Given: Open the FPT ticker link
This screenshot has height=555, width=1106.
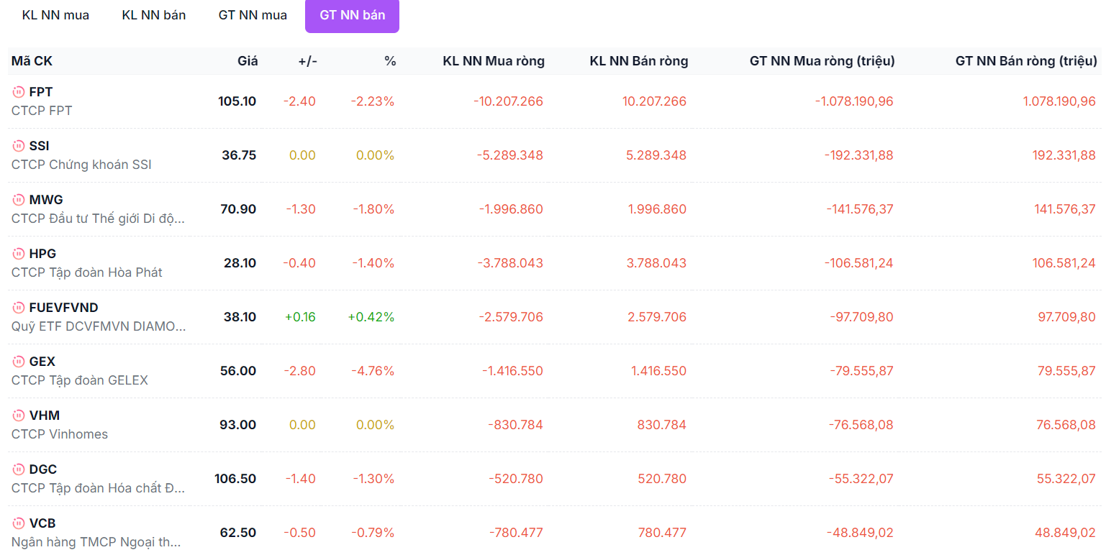Looking at the screenshot, I should (x=41, y=92).
